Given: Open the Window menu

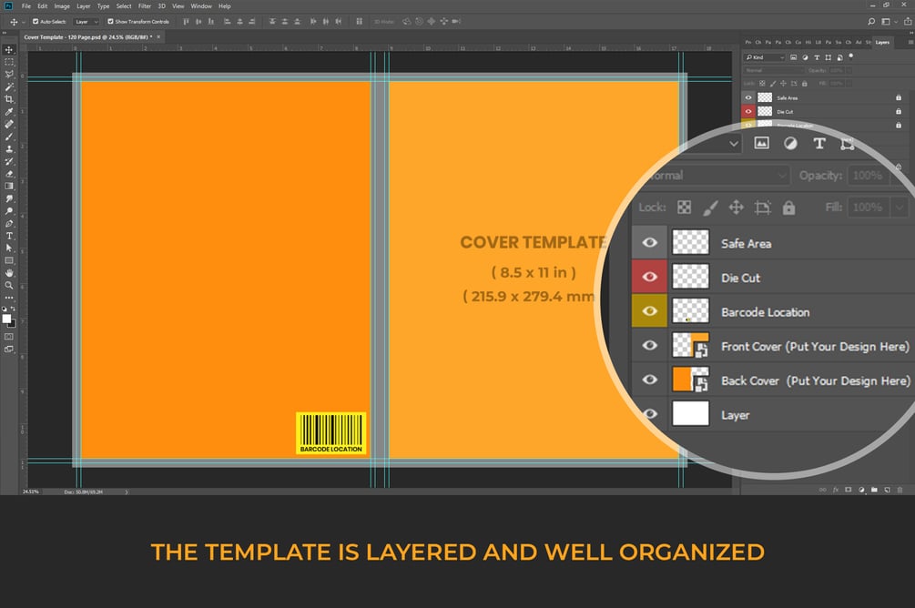Looking at the screenshot, I should [201, 5].
